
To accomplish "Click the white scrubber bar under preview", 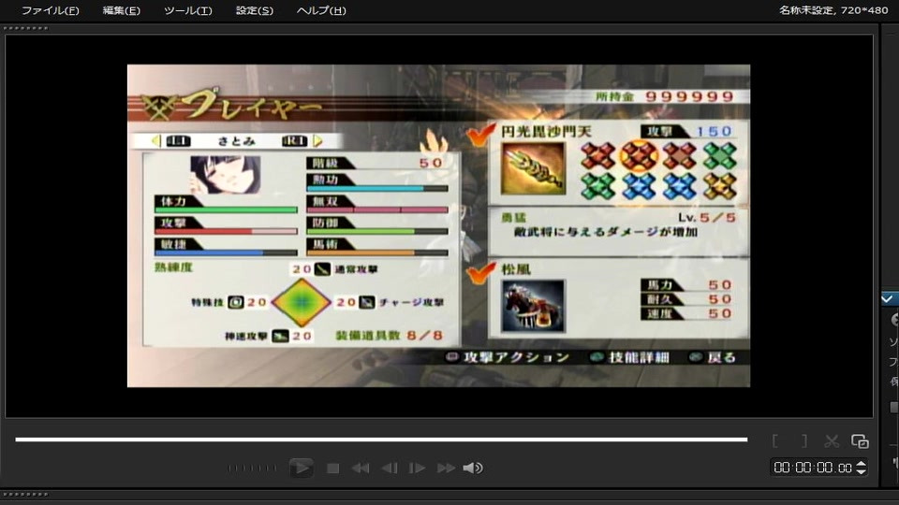I will (x=381, y=440).
